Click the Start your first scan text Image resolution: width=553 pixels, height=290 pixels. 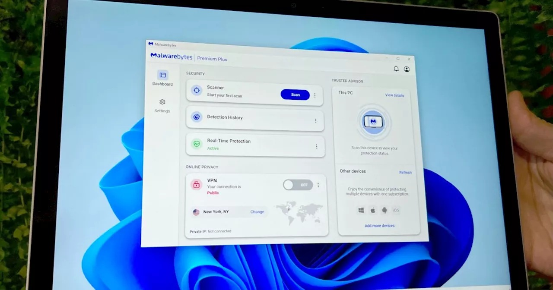[x=224, y=95]
